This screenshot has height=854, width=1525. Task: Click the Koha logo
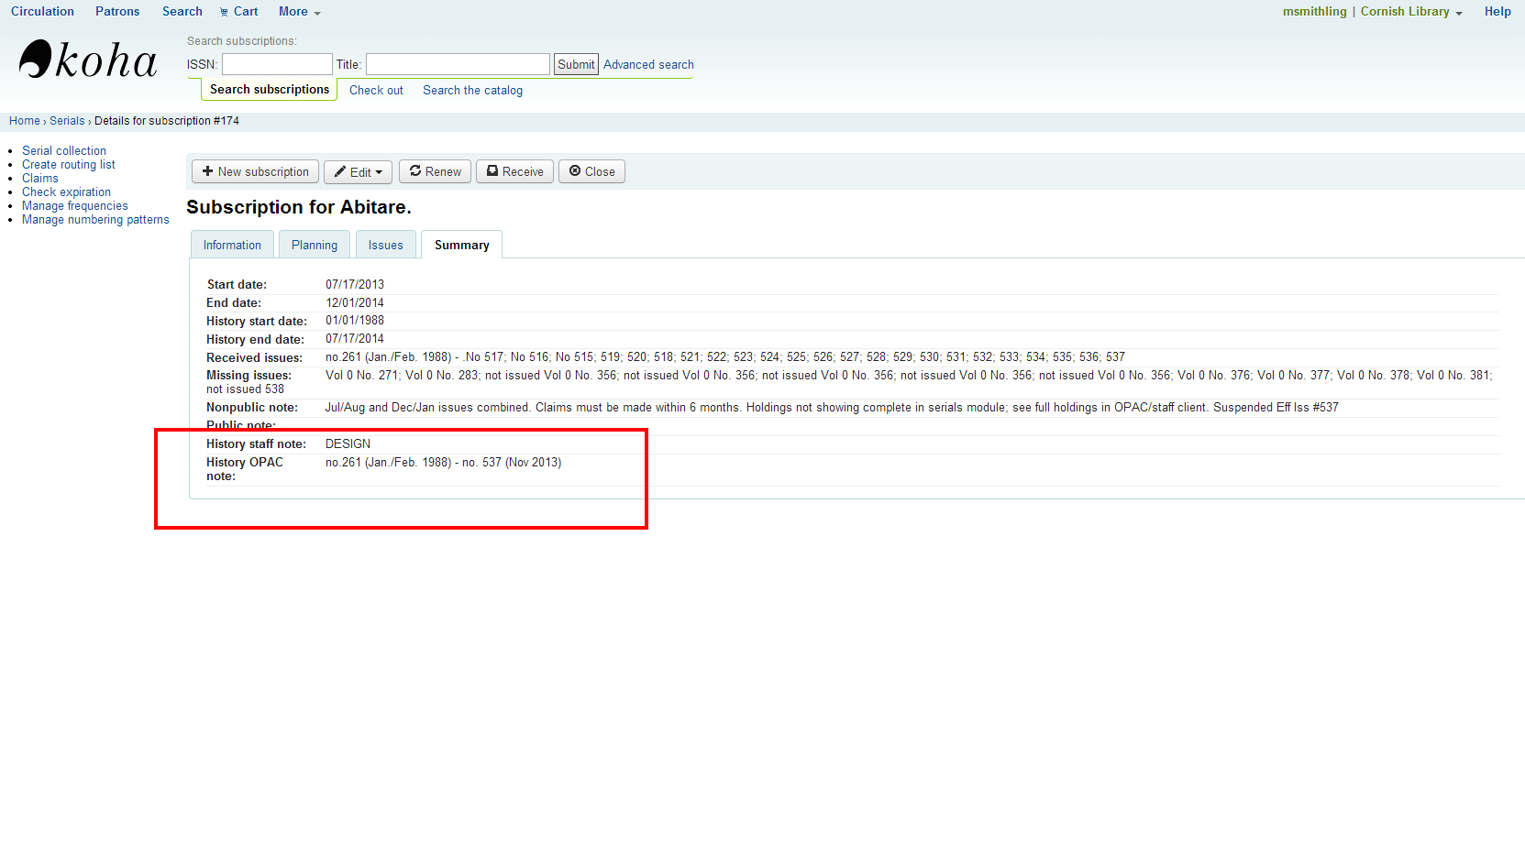click(x=88, y=60)
